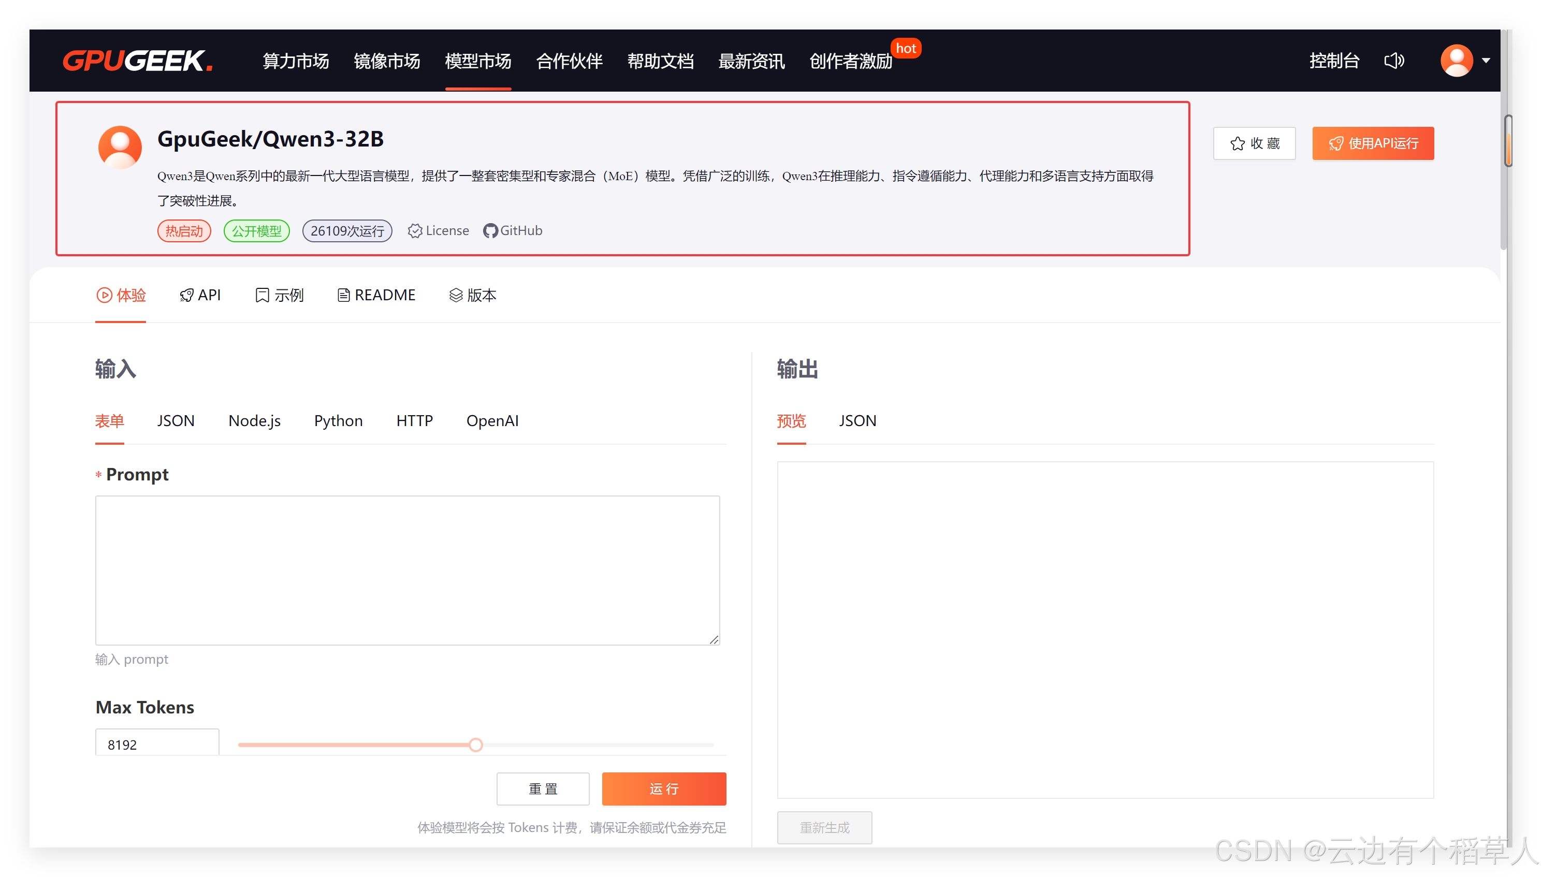Open the GitHub link icon
Viewport: 1542px width, 877px height.
pos(490,231)
